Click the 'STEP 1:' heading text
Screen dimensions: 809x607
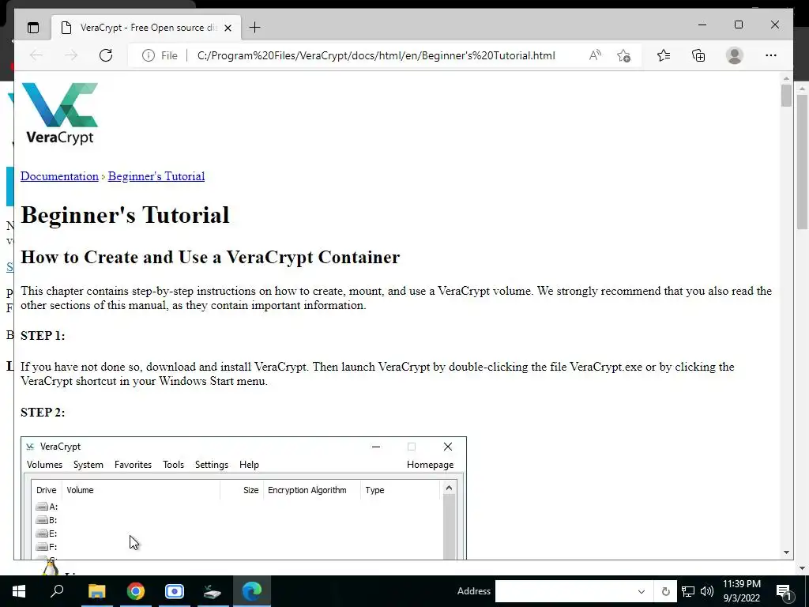43,335
